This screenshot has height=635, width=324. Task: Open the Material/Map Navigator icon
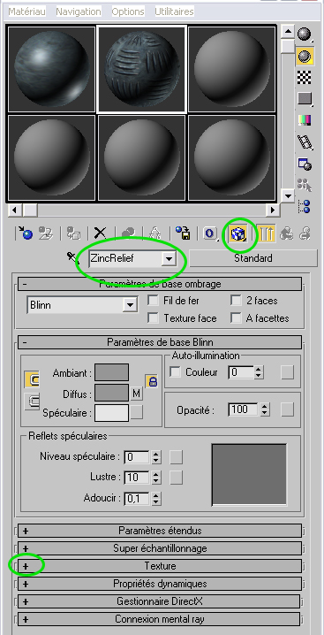point(305,206)
